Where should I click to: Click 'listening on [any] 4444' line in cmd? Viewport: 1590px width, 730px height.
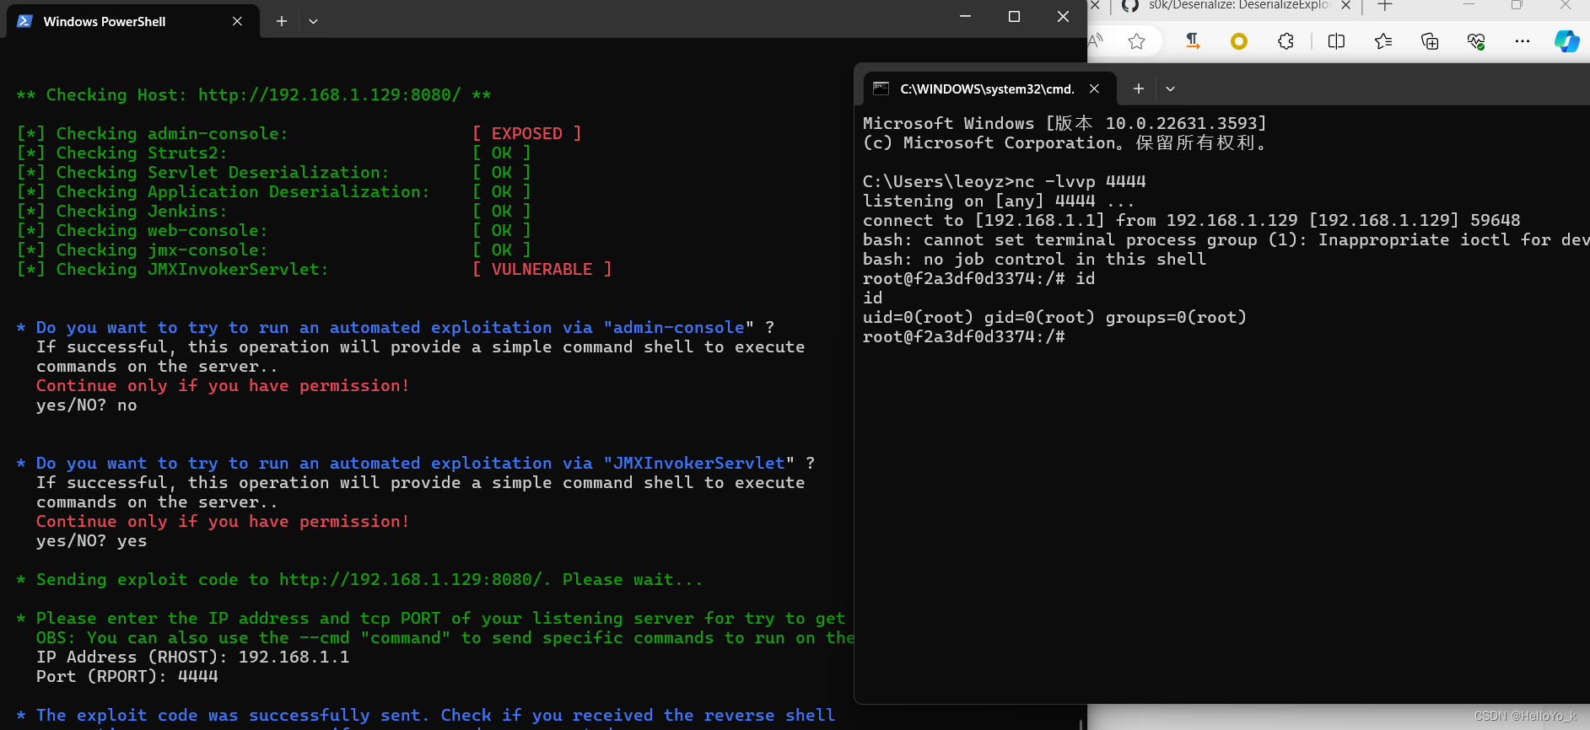[999, 201]
